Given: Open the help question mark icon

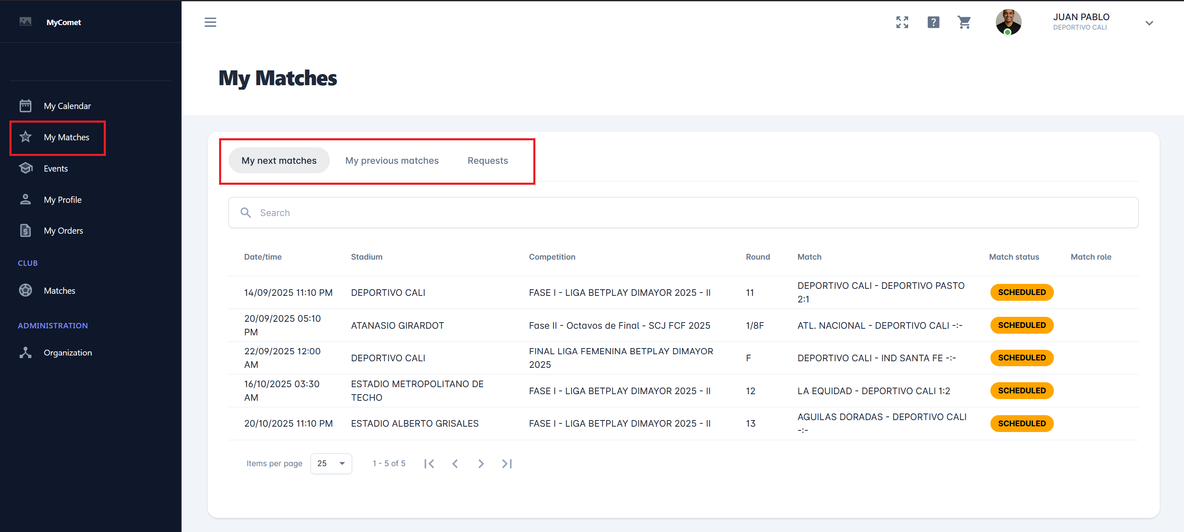Looking at the screenshot, I should [x=933, y=22].
